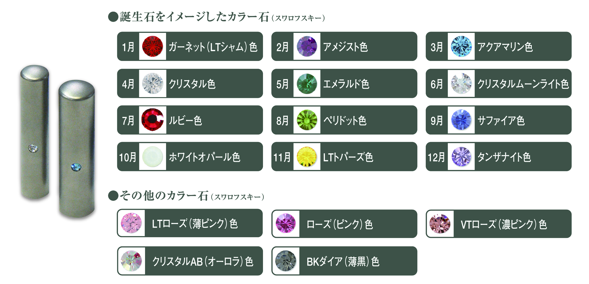
Task: Click the クリスタル色 label for April
Action: click(192, 84)
